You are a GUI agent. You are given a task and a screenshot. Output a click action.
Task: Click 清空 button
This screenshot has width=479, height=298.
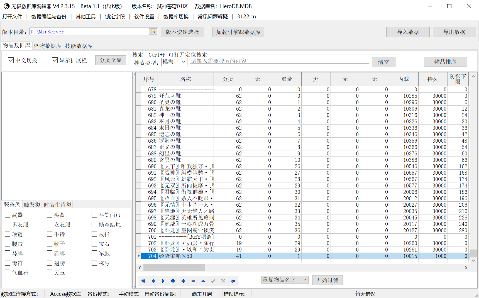pyautogui.click(x=383, y=62)
